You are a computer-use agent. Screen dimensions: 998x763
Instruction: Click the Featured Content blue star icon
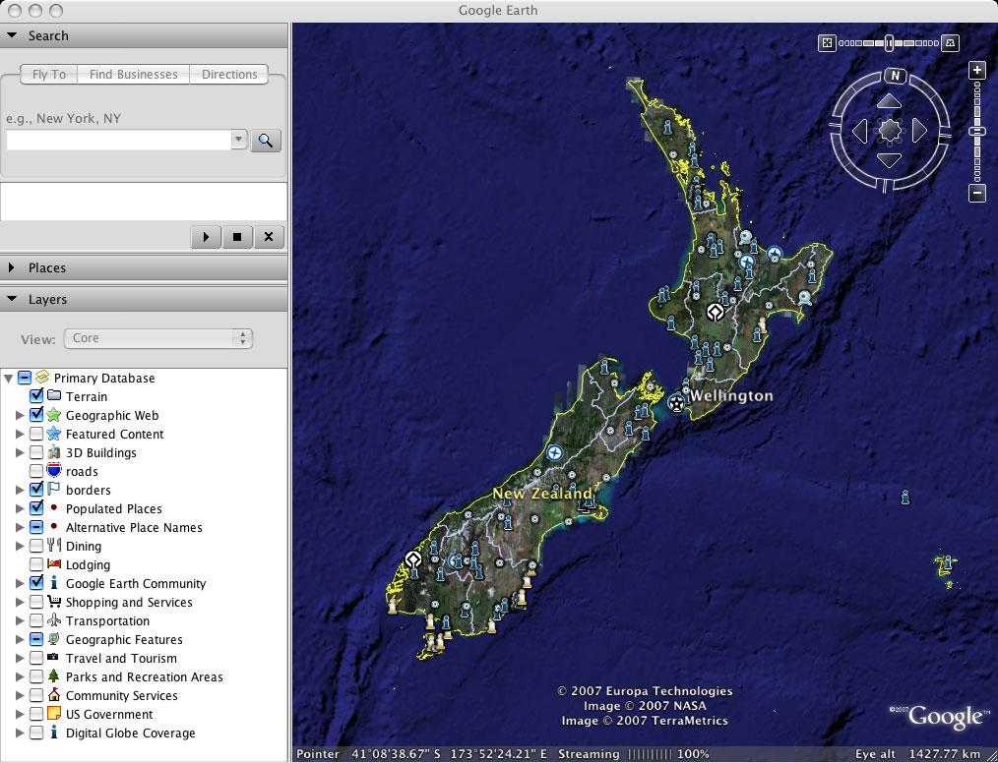click(54, 434)
